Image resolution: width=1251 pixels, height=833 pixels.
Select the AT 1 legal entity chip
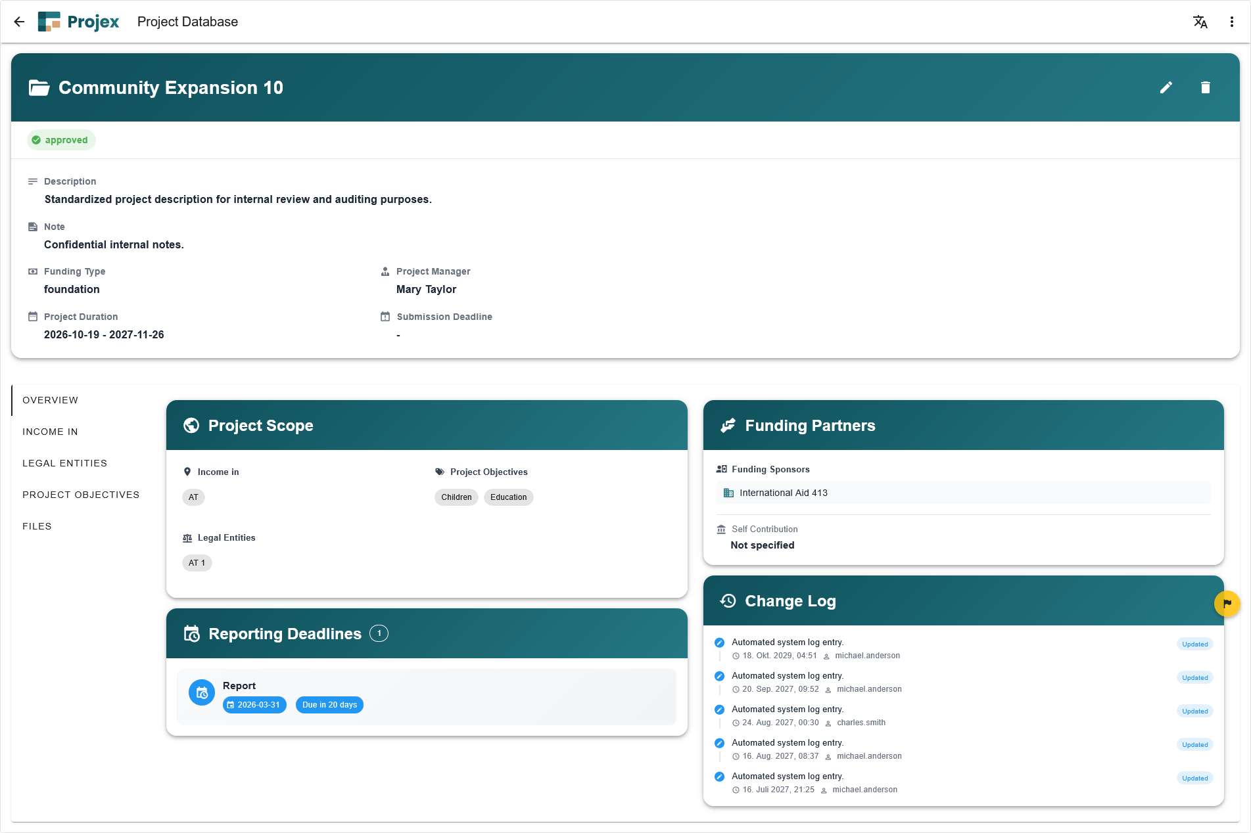pos(197,563)
